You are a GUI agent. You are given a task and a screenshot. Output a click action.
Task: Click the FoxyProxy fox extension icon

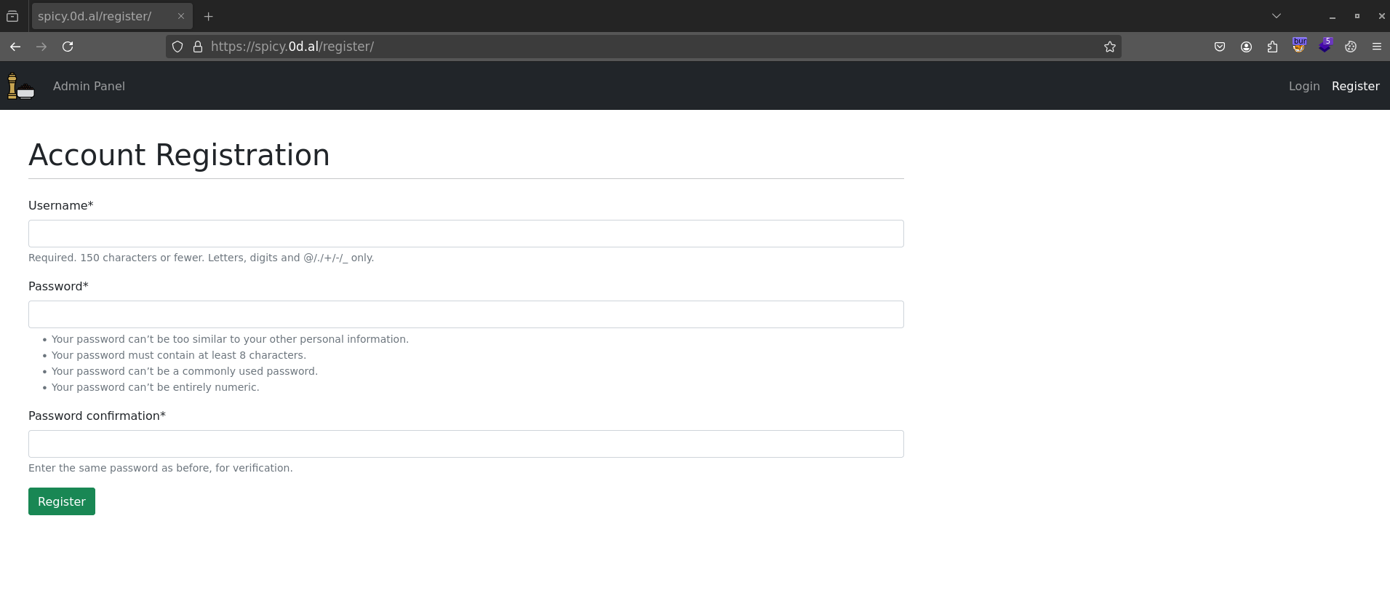(x=1299, y=46)
